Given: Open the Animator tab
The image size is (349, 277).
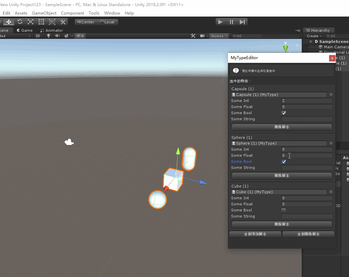Looking at the screenshot, I should pos(52,30).
